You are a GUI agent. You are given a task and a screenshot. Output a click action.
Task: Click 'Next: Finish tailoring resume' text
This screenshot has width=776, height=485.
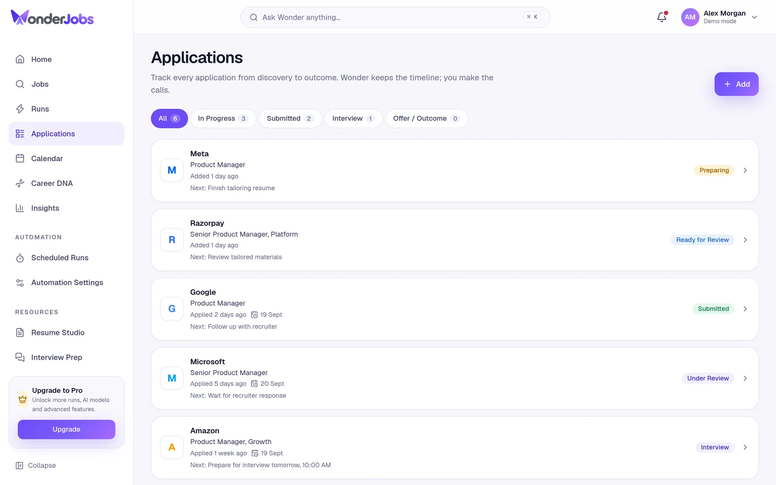[x=232, y=188]
